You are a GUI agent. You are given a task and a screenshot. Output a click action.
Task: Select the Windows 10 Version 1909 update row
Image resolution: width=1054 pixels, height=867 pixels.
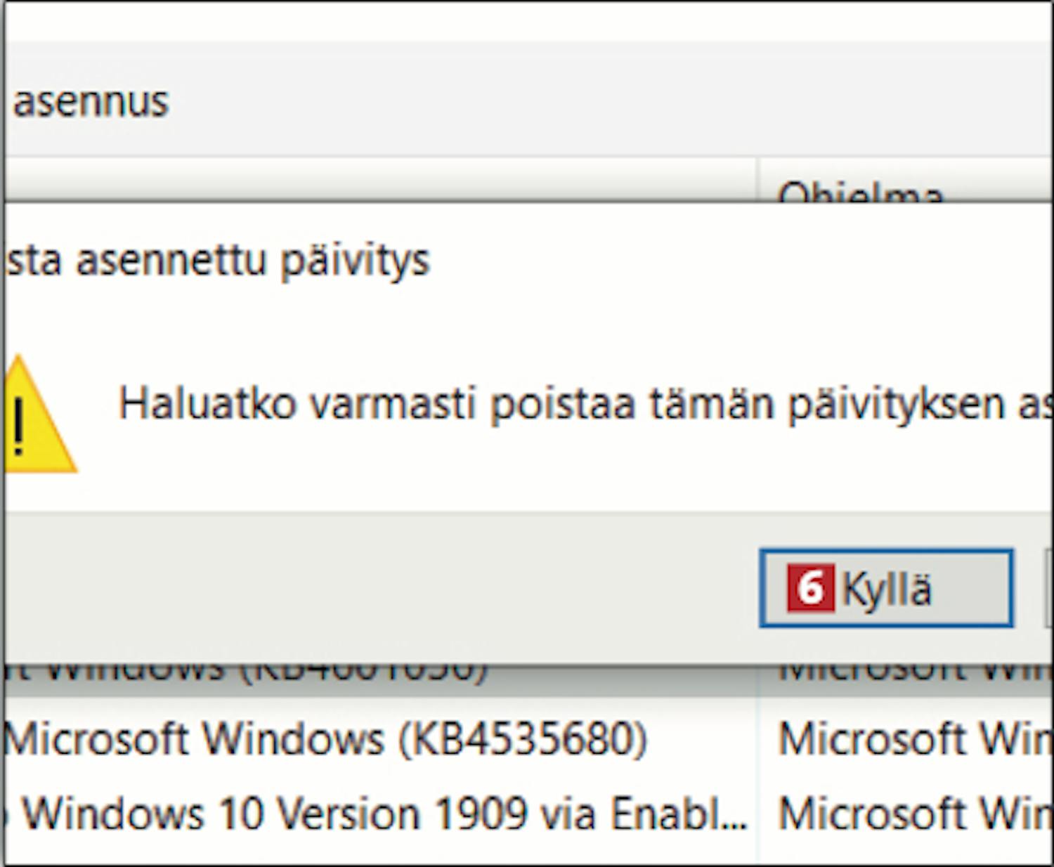coord(385,814)
